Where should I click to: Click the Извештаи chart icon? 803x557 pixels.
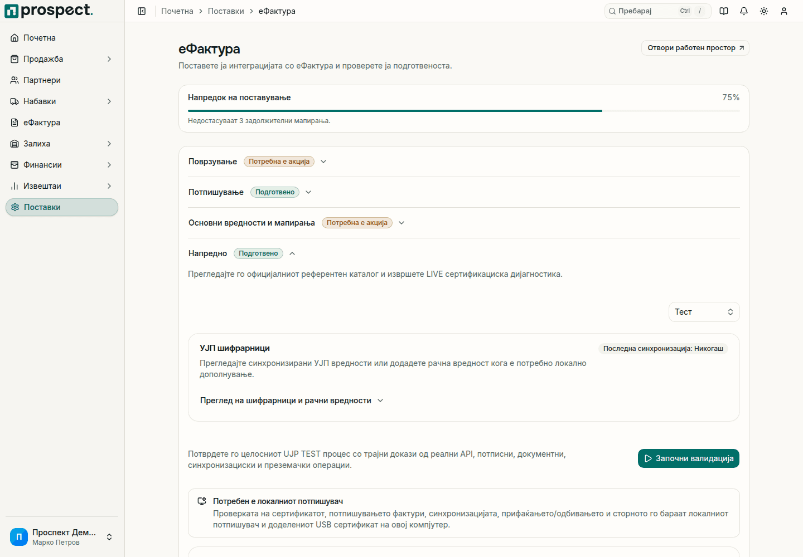pyautogui.click(x=14, y=186)
